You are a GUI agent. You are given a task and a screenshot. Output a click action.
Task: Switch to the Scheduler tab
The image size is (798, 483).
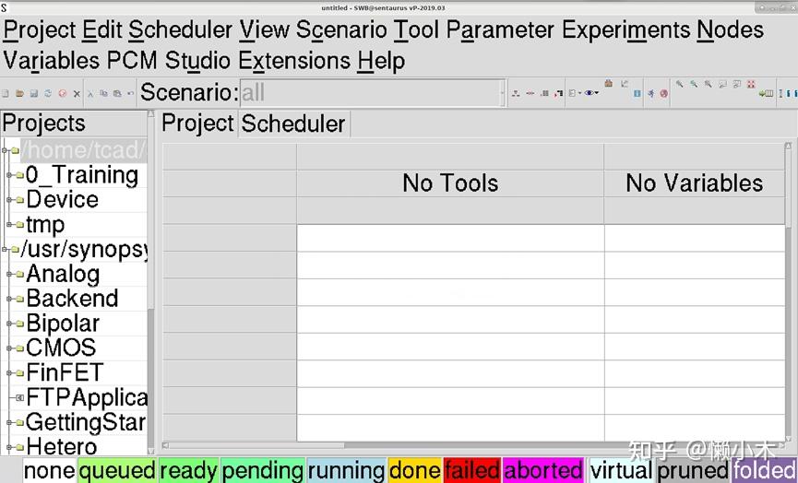point(293,124)
